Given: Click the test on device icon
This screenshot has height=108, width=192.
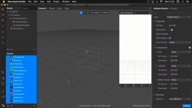Looking at the screenshot, I should pyautogui.click(x=3, y=78).
